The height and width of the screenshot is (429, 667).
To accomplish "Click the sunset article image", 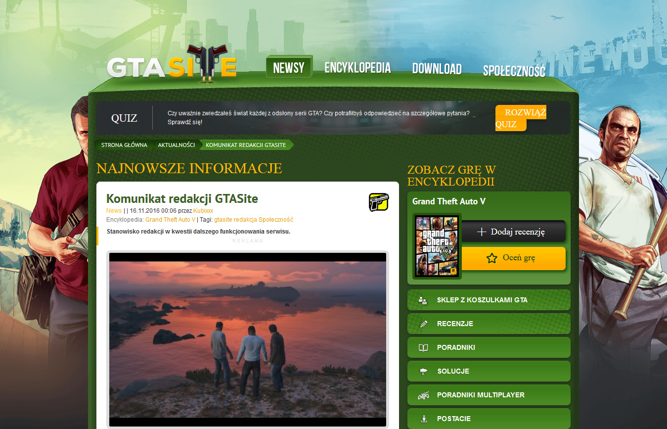I will (x=248, y=339).
